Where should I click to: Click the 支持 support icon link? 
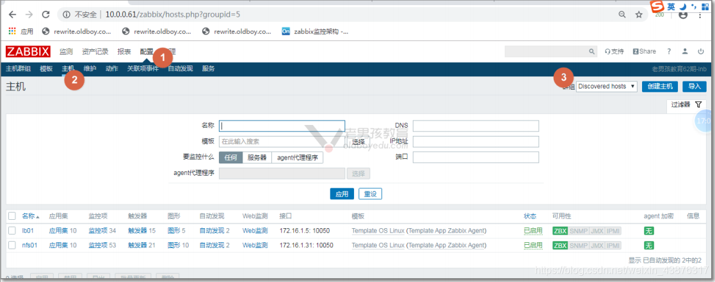tap(615, 51)
